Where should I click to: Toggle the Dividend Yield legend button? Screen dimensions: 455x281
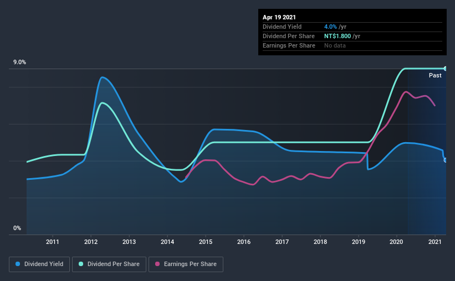click(x=39, y=264)
